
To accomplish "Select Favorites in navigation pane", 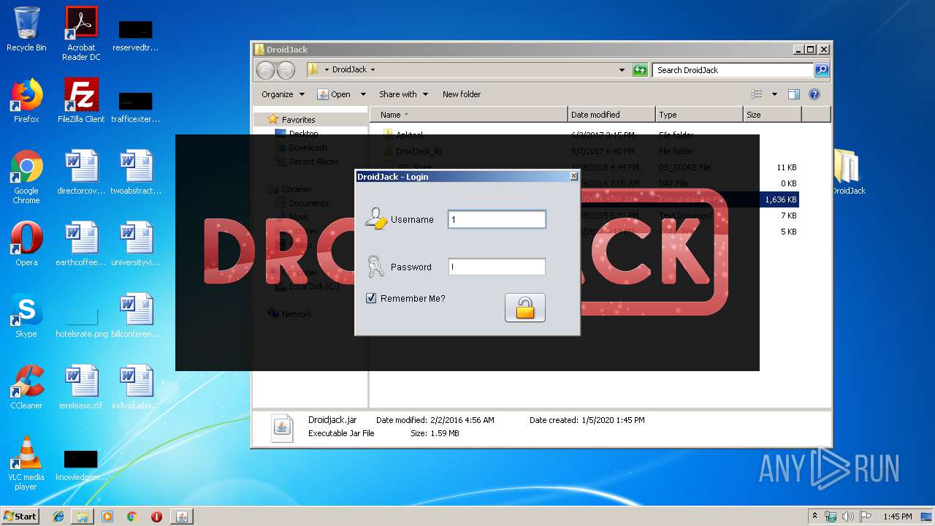I will pyautogui.click(x=298, y=120).
